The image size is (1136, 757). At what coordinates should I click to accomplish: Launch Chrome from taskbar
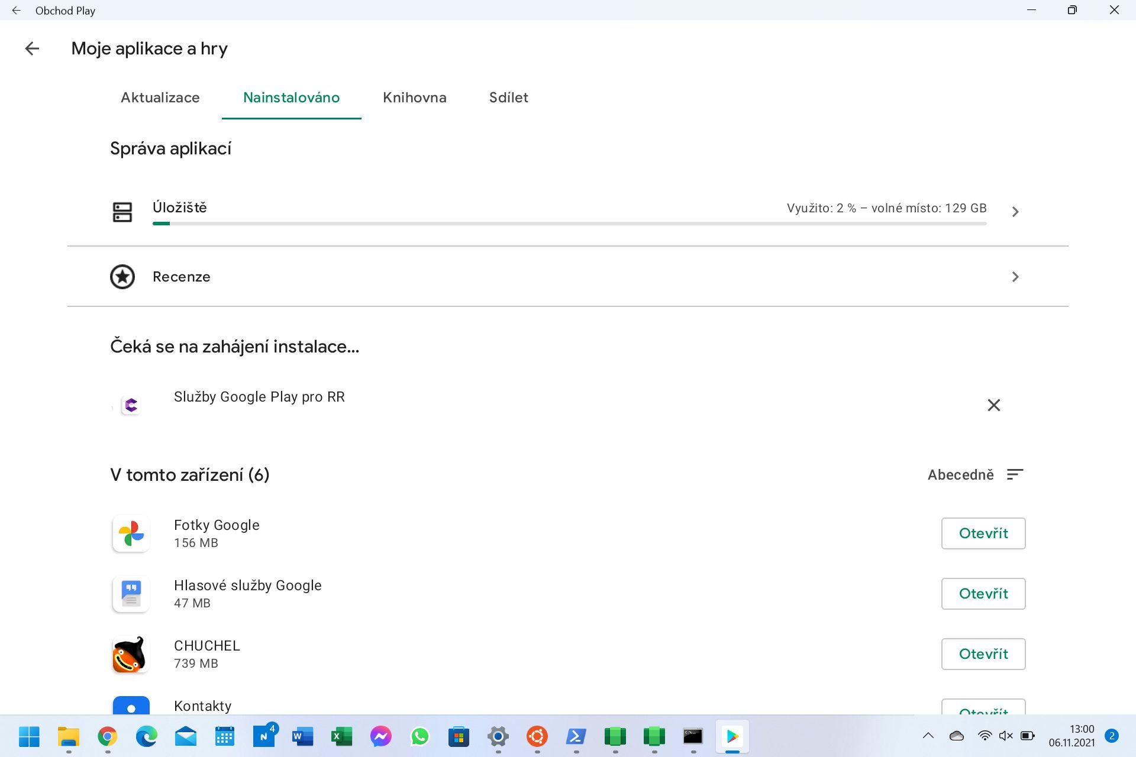tap(108, 736)
